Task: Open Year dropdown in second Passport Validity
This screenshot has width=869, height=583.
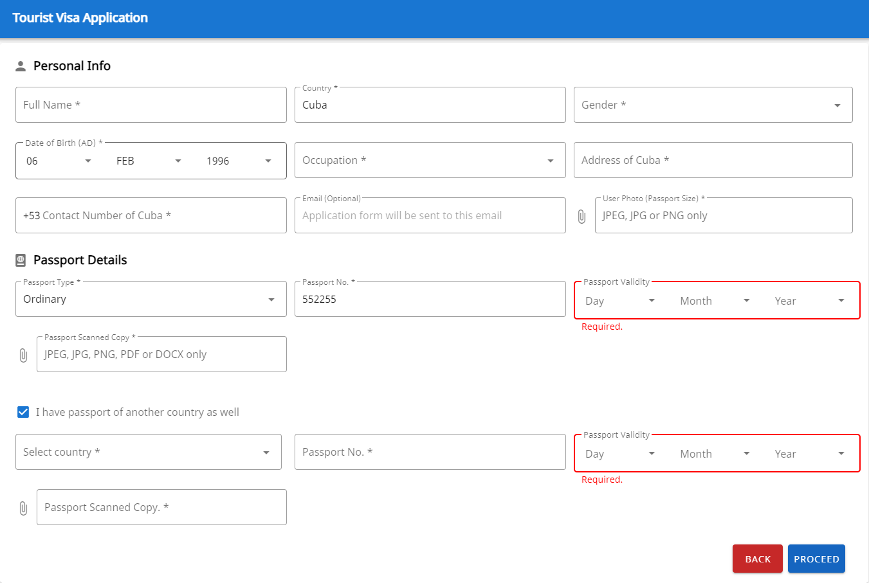Action: coord(810,454)
